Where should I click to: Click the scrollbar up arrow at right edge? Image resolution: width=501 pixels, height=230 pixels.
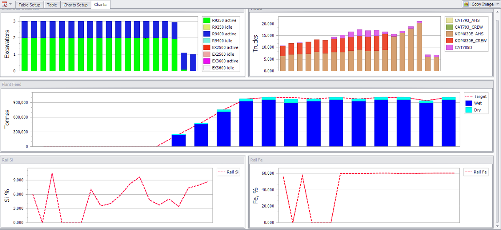[498, 11]
